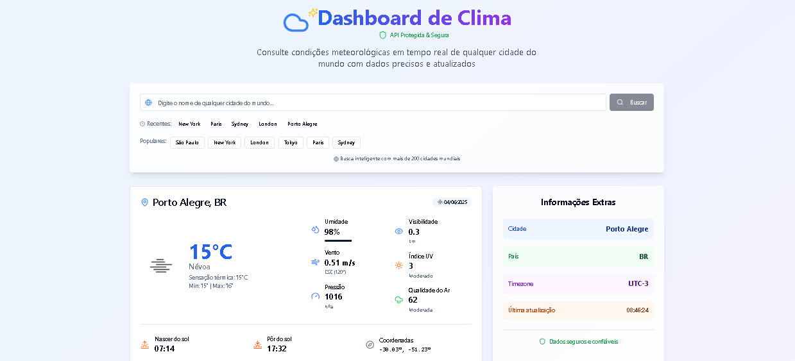Choose popular city Paris chip
Viewport: 795px width, 361px height.
tap(318, 142)
